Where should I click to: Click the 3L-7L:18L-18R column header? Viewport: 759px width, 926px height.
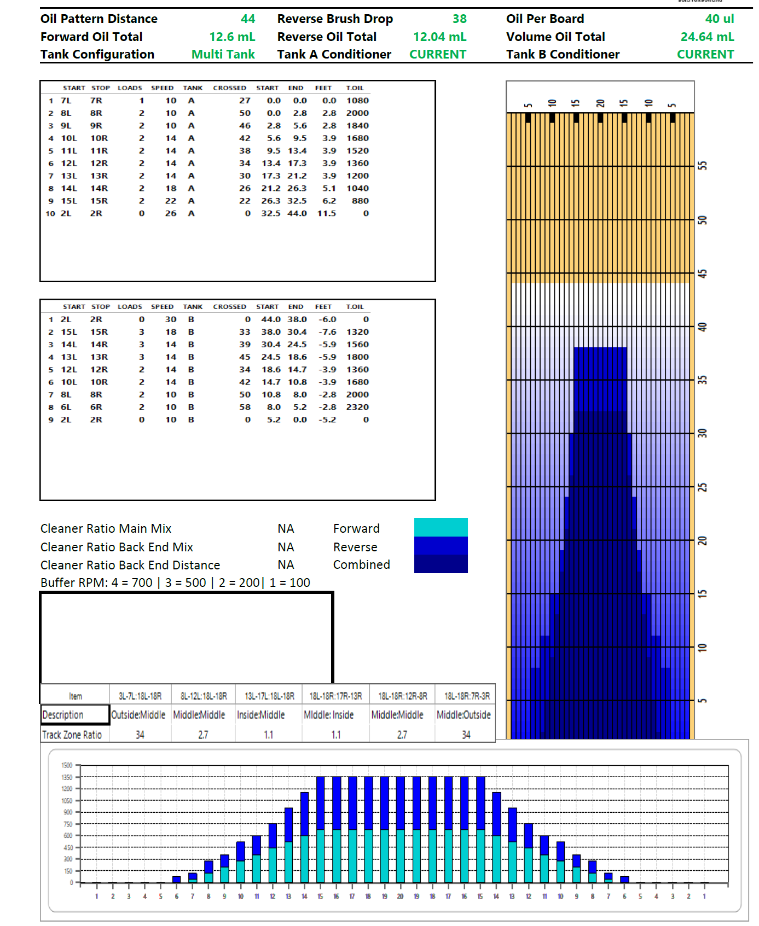point(140,696)
